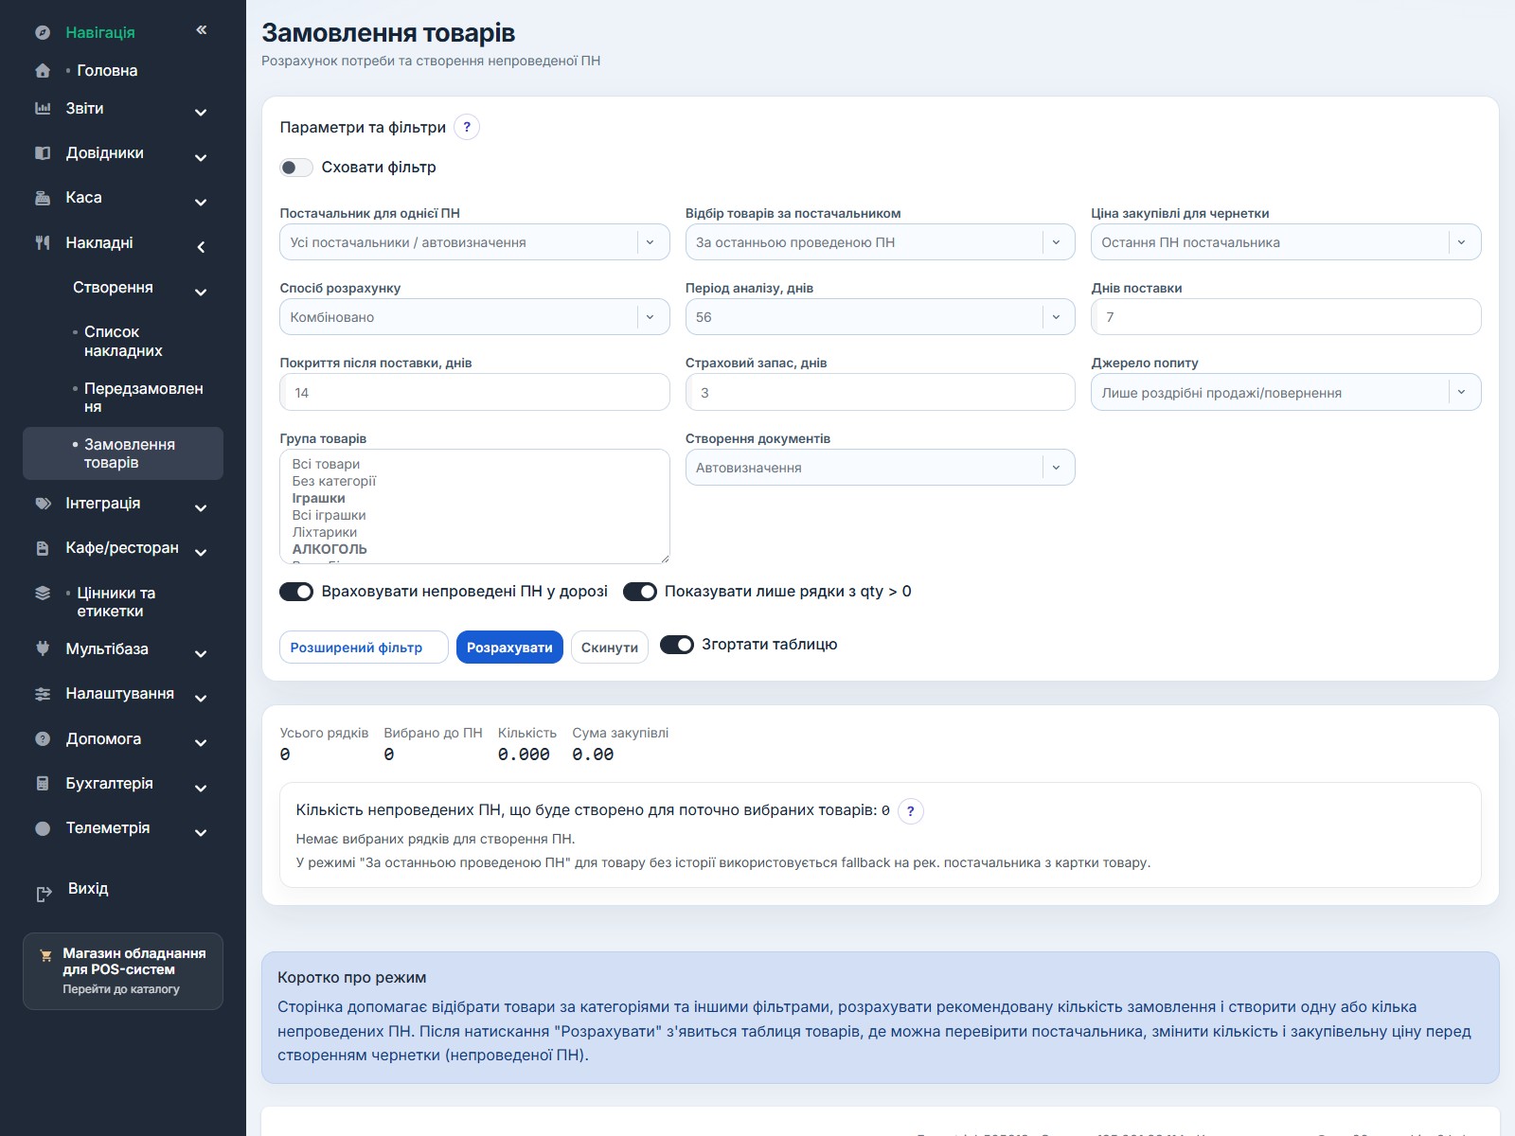Image resolution: width=1515 pixels, height=1136 pixels.
Task: Toggle the Сховати фільтр switch
Action: [296, 168]
